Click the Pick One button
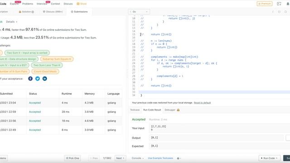Screen dimensions: 290x163 72,158
